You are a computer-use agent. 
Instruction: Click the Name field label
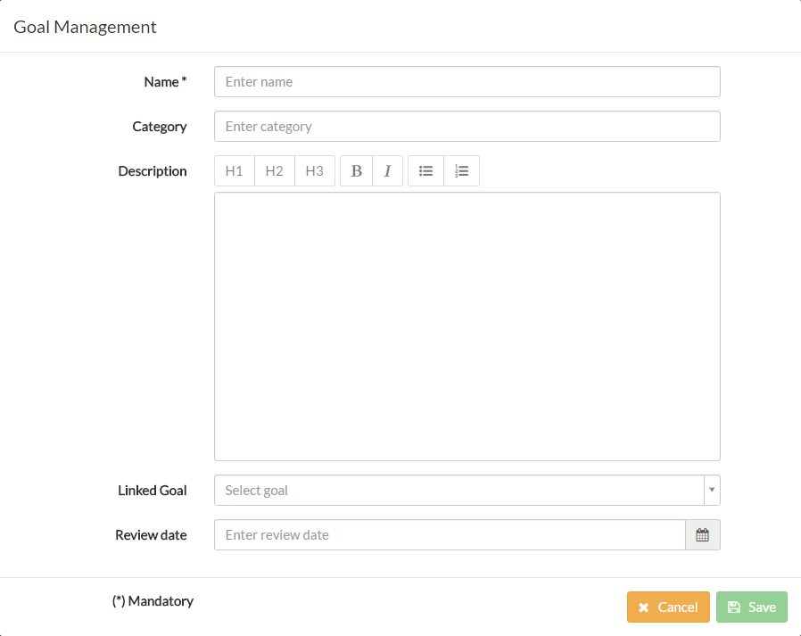(165, 82)
